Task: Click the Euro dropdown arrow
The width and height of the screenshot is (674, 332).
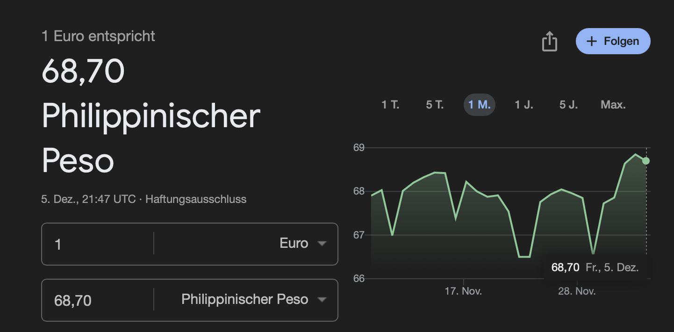Action: [x=322, y=244]
